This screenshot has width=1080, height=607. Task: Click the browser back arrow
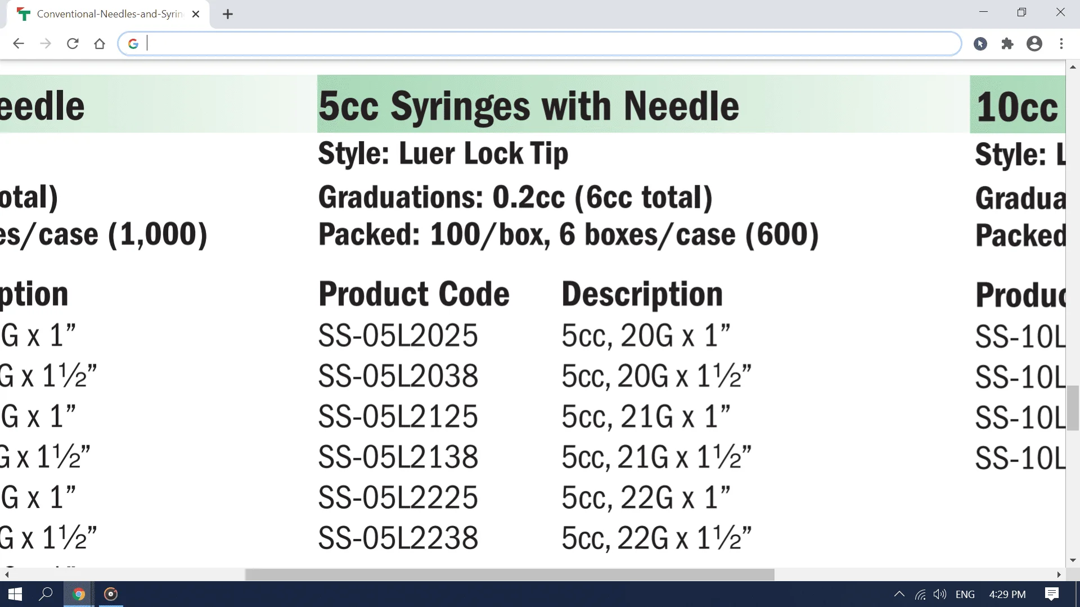tap(19, 44)
